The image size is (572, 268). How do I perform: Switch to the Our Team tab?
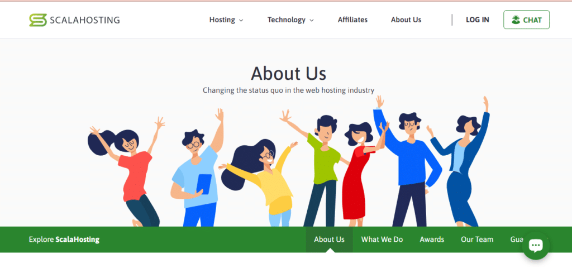pyautogui.click(x=477, y=240)
